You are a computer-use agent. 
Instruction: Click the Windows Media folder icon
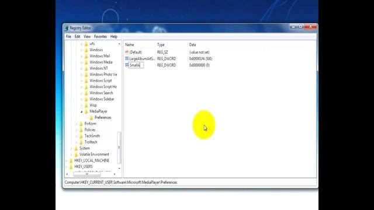click(86, 62)
